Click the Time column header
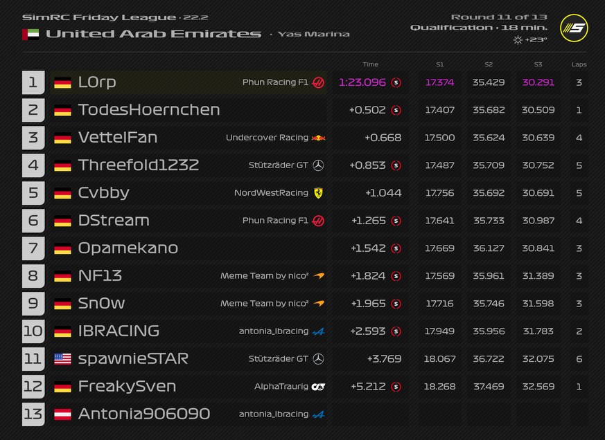 (370, 64)
